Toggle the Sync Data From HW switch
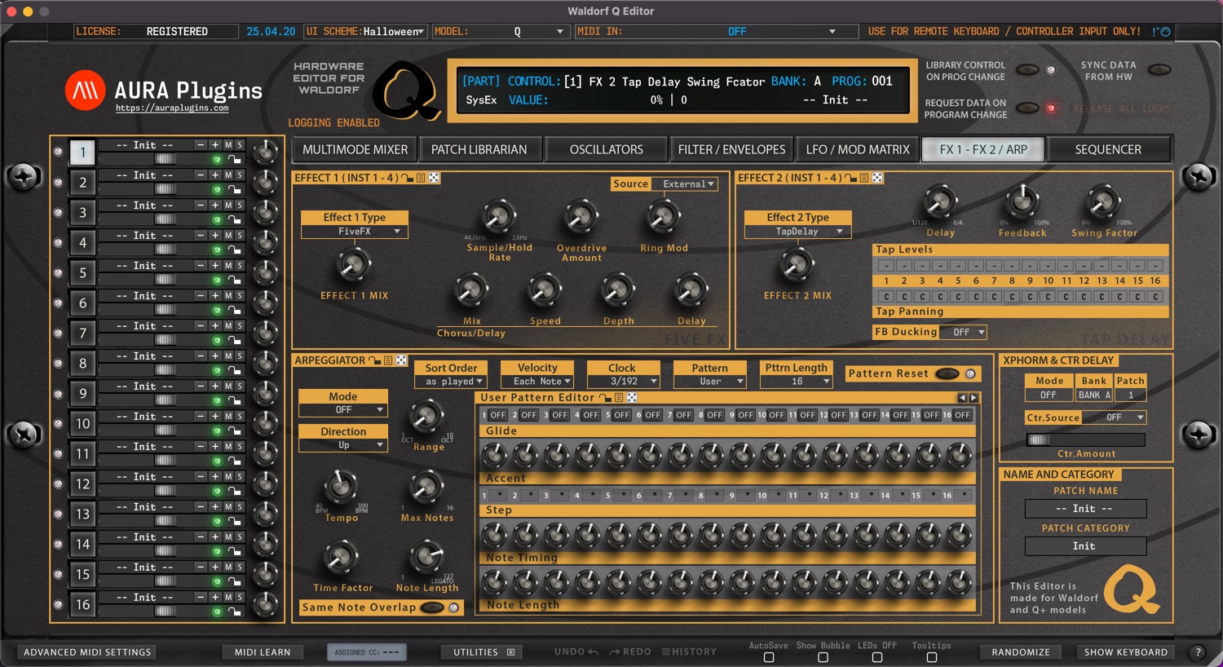The image size is (1223, 667). [x=1159, y=70]
